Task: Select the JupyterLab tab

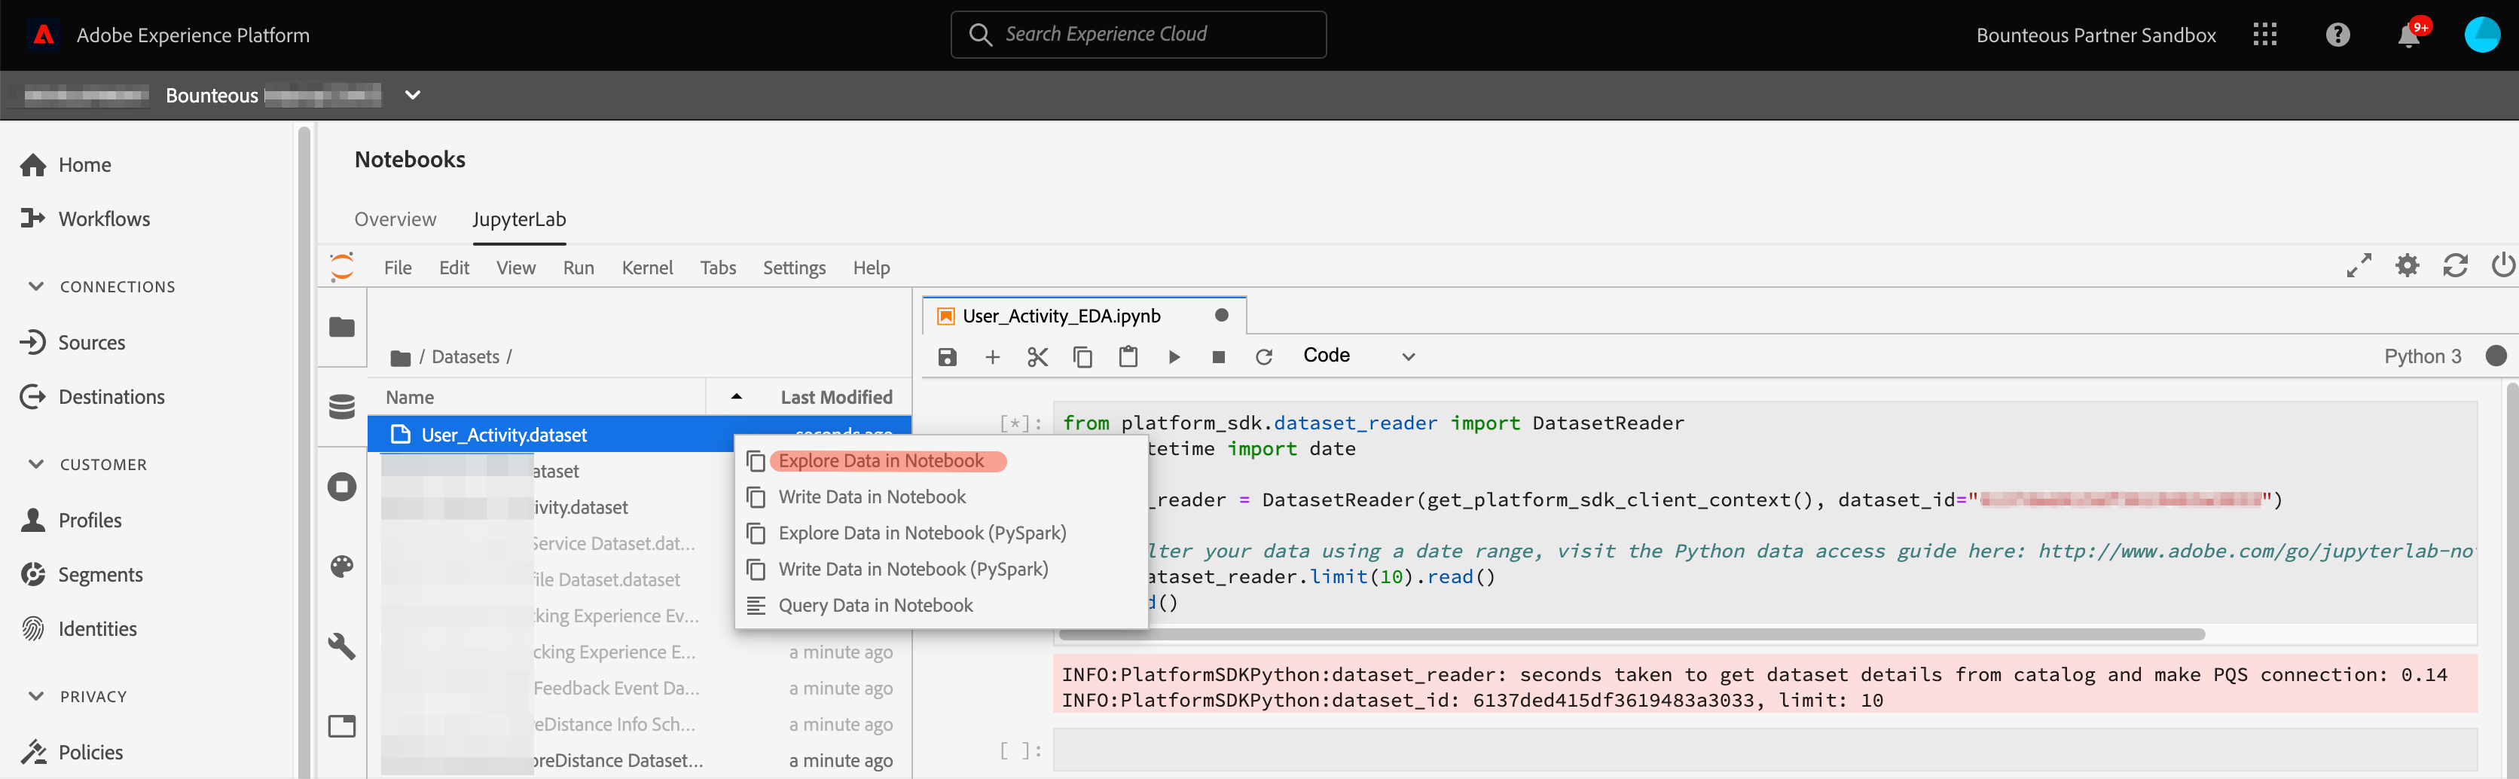Action: (519, 219)
